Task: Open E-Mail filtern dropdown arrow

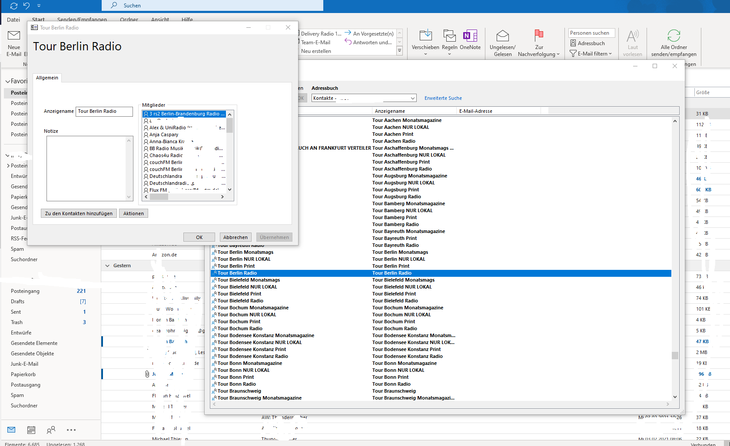Action: coord(610,54)
